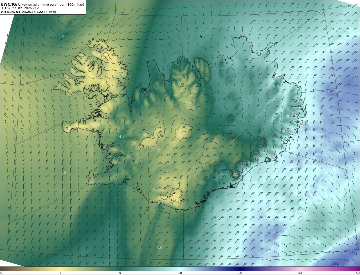Click the '5.0' value label on the map

[x=61, y=36]
